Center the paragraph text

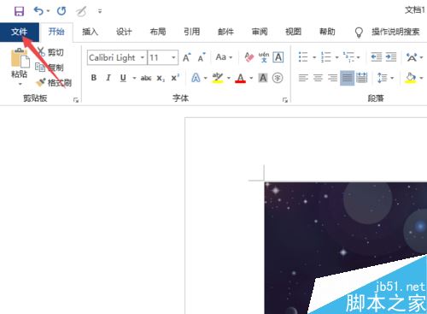pos(318,78)
